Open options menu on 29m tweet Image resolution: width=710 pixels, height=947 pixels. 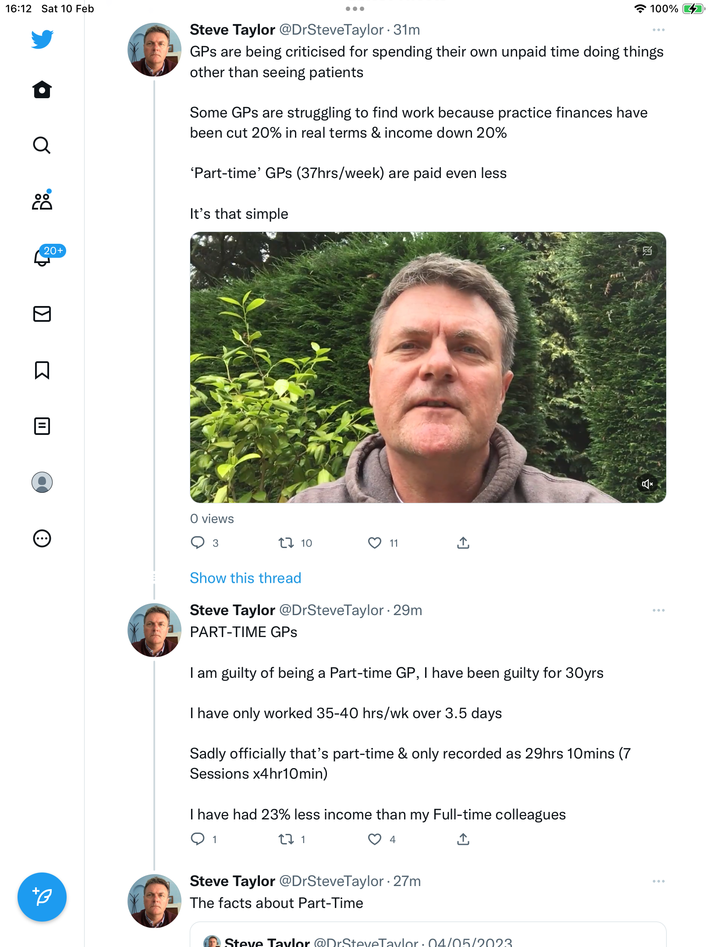tap(659, 610)
